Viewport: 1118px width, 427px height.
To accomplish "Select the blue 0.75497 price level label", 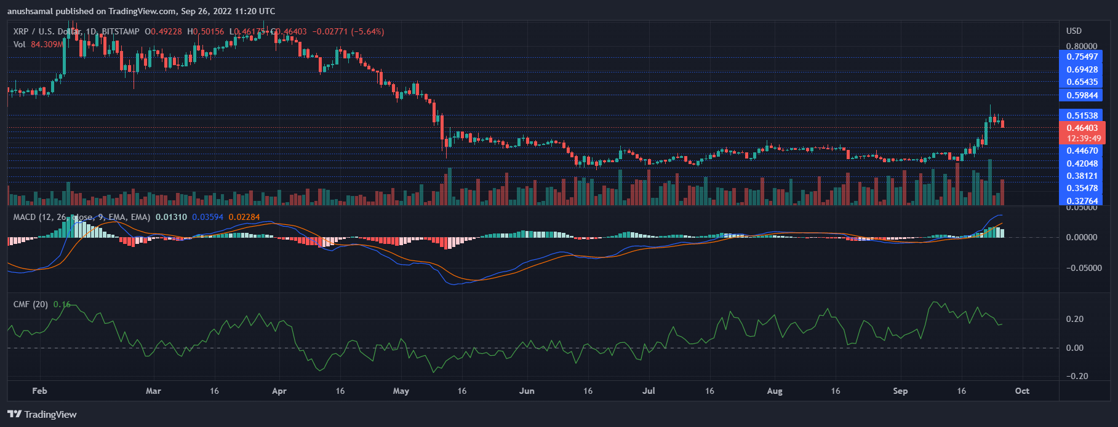I will (x=1081, y=57).
